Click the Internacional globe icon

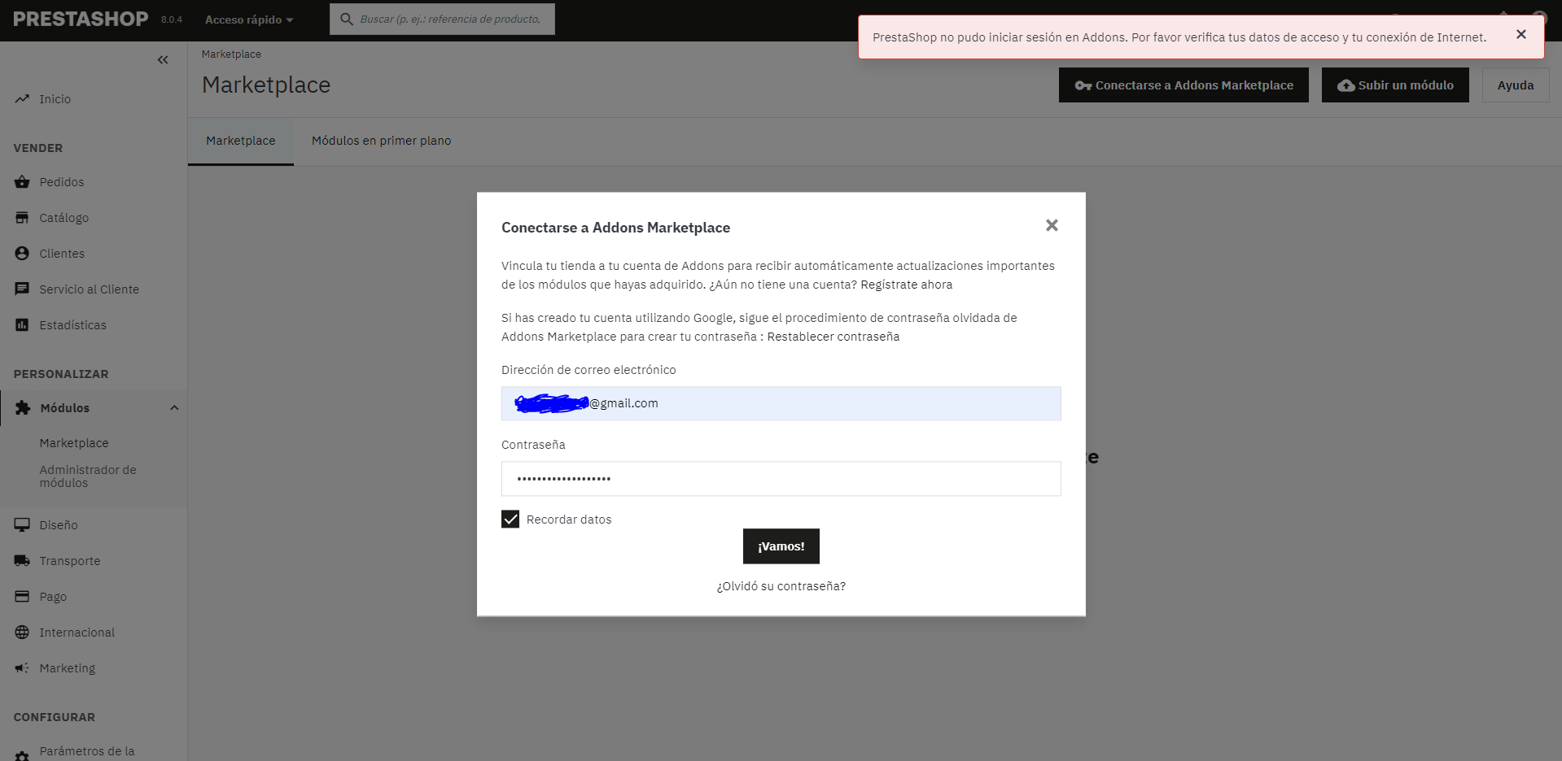[22, 632]
